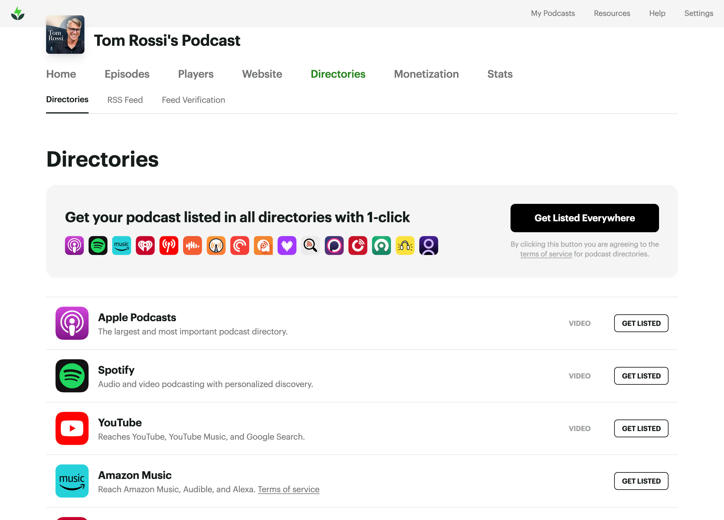Select the green Directories main tab
The image size is (724, 520).
click(x=338, y=74)
